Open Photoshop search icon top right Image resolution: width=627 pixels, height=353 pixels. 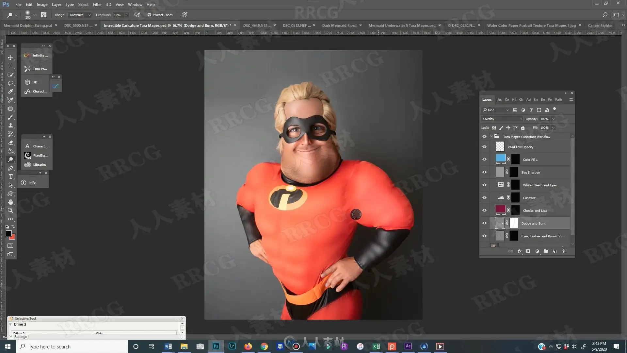coord(605,15)
